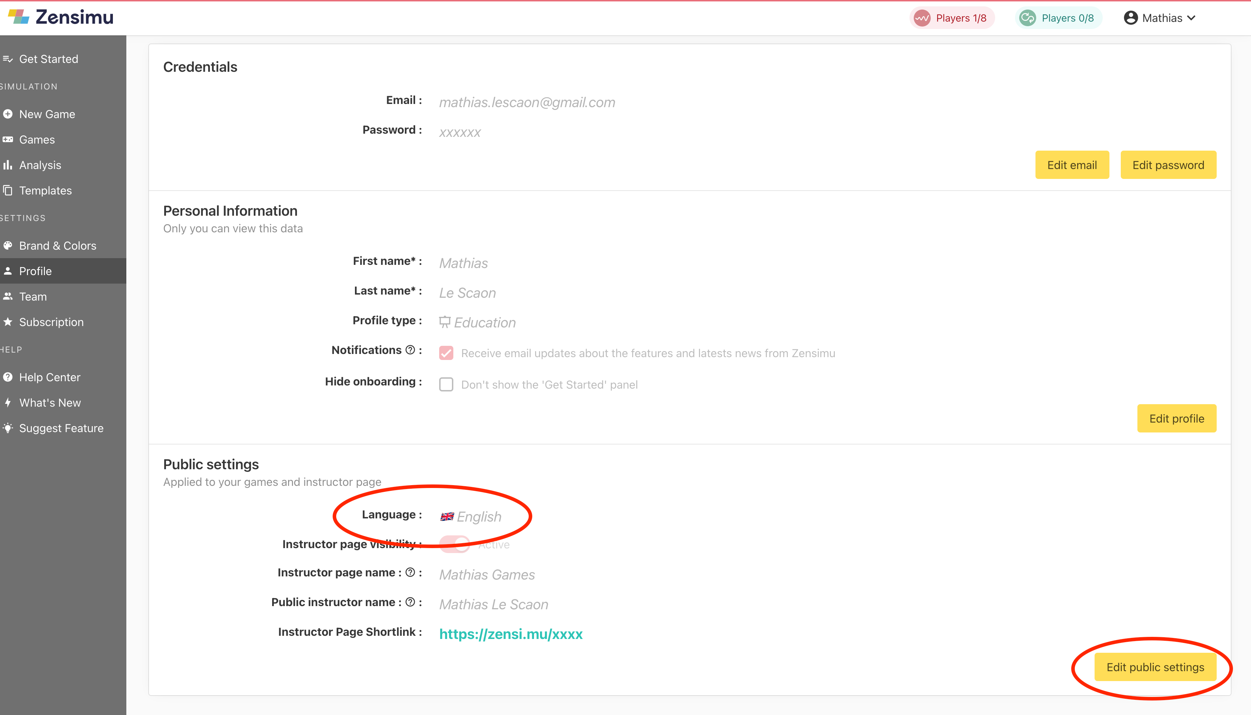Click the Profile person icon in sidebar
Screen dimensions: 1251x715
click(x=7, y=271)
